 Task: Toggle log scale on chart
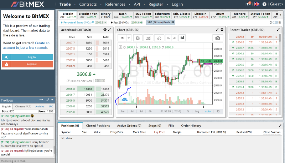[x=197, y=111]
